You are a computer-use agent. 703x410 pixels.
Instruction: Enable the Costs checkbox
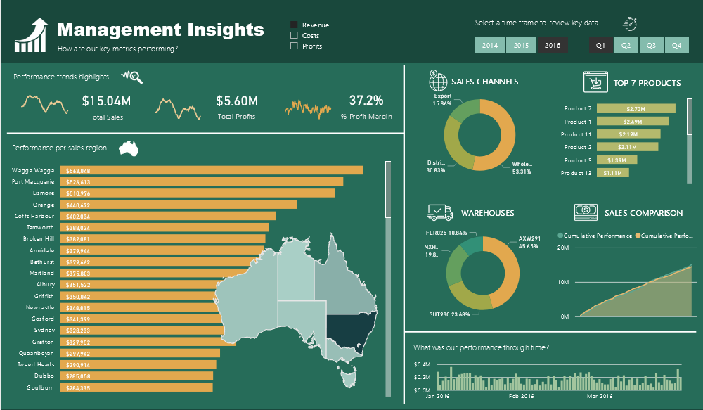pyautogui.click(x=294, y=35)
